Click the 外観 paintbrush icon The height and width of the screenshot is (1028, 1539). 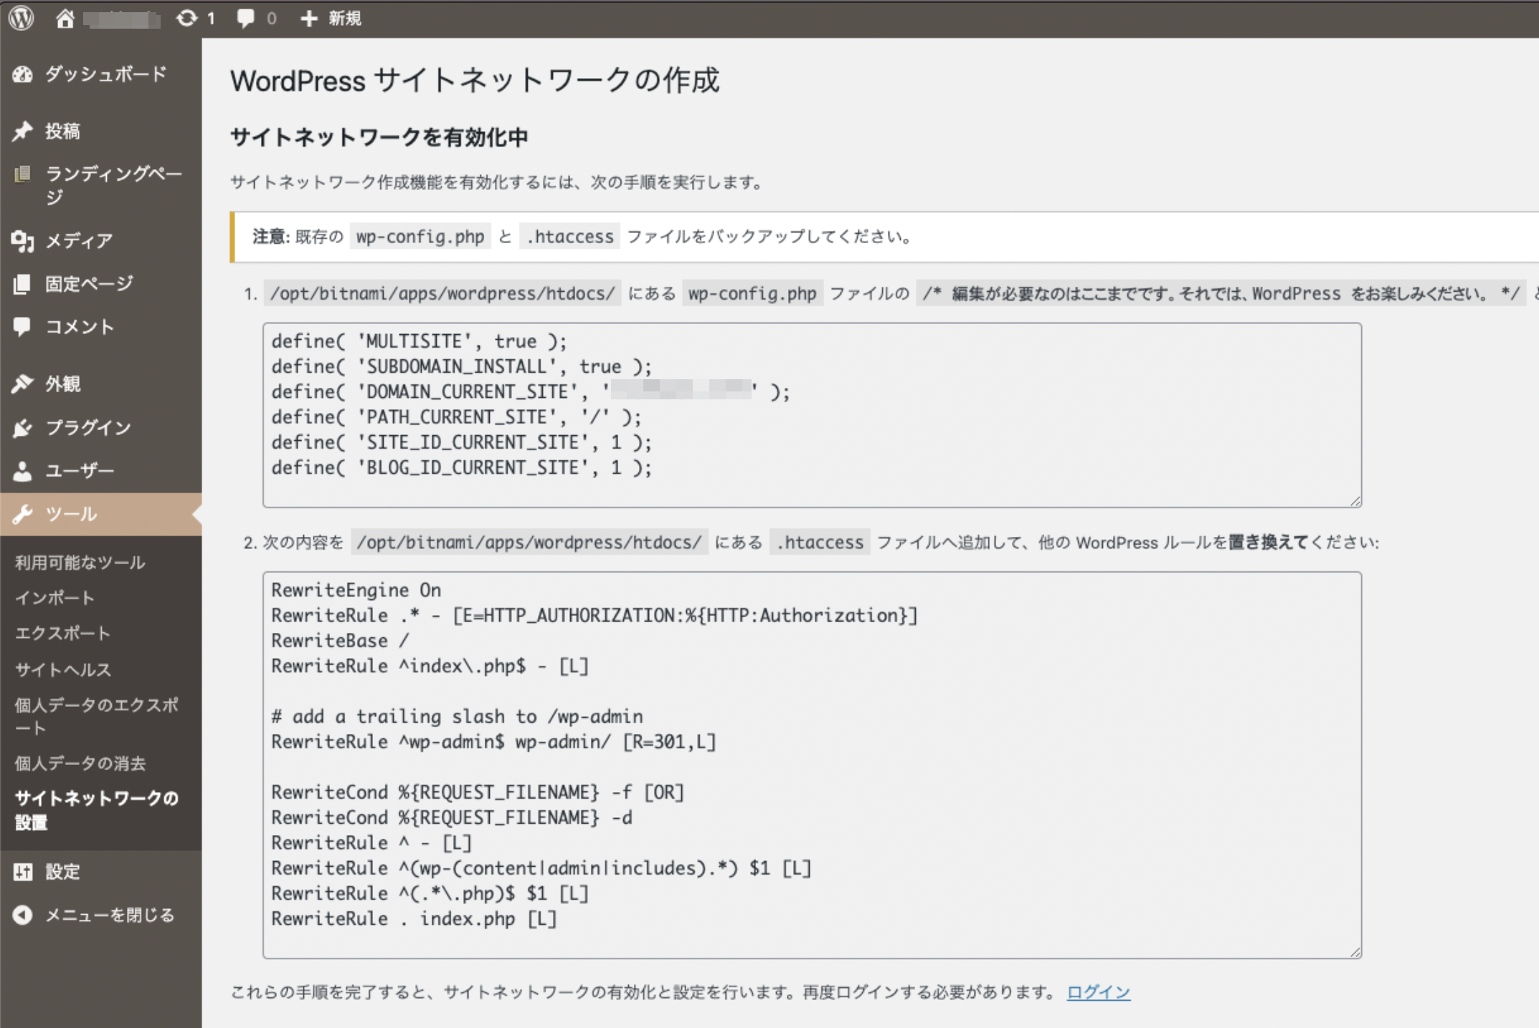click(22, 384)
